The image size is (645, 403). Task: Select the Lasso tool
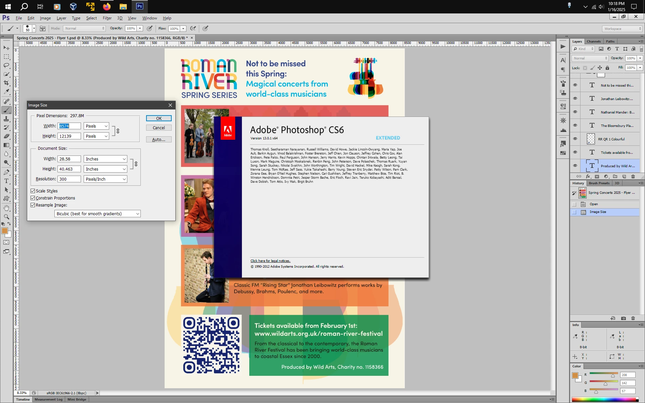[x=6, y=65]
